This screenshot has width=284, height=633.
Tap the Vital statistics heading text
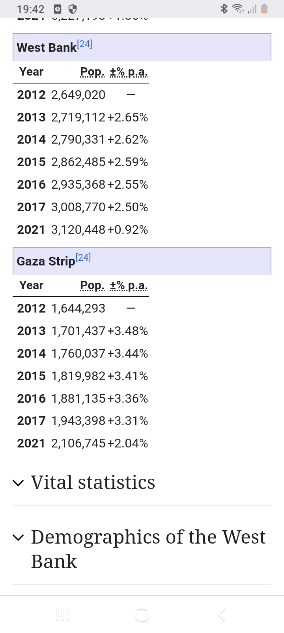click(x=93, y=483)
